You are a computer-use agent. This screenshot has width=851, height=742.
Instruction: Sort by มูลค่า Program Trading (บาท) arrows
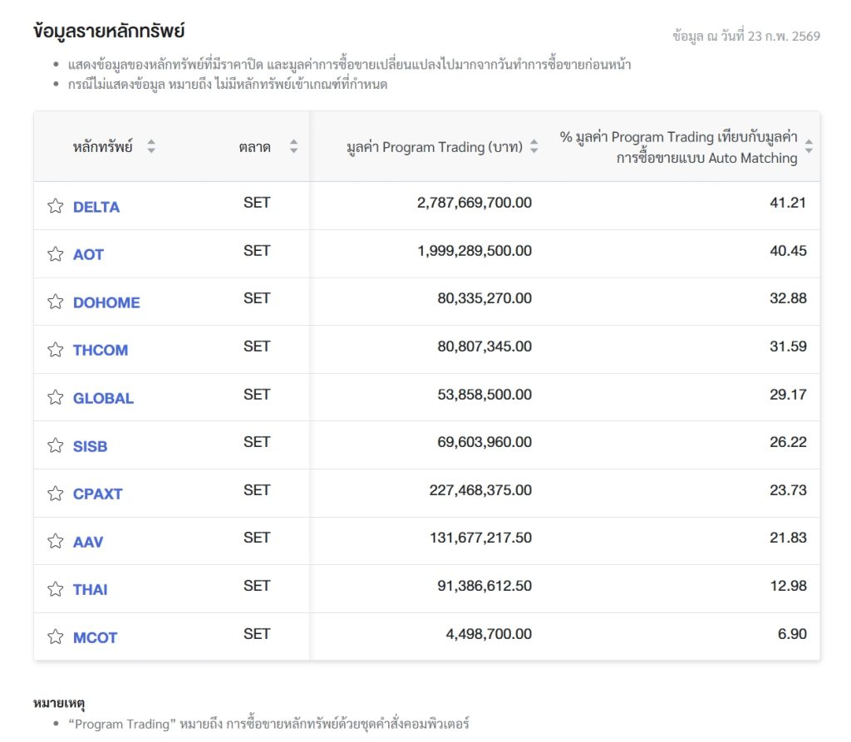tap(534, 147)
